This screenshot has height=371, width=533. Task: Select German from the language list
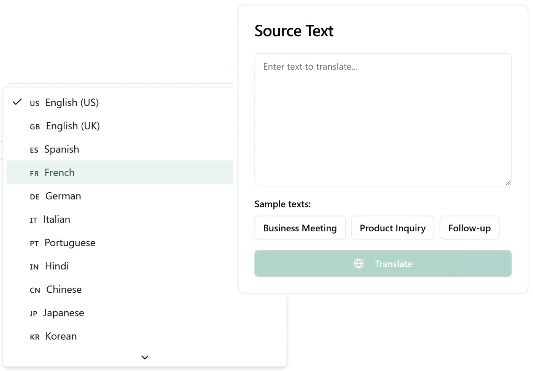point(63,196)
